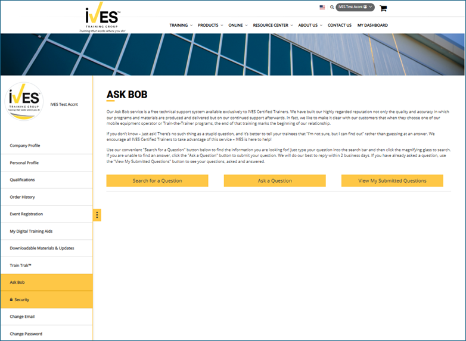This screenshot has width=466, height=341.
Task: Select Order History in the sidebar
Action: coord(22,197)
